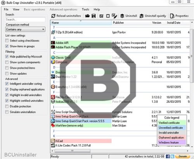Sort by the Install Date column header

[174, 22]
